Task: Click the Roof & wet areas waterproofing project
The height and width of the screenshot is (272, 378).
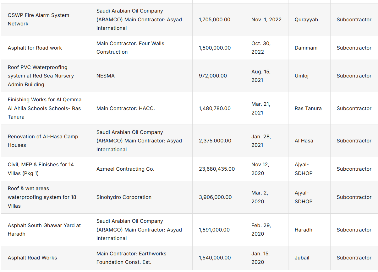Action: 42,197
